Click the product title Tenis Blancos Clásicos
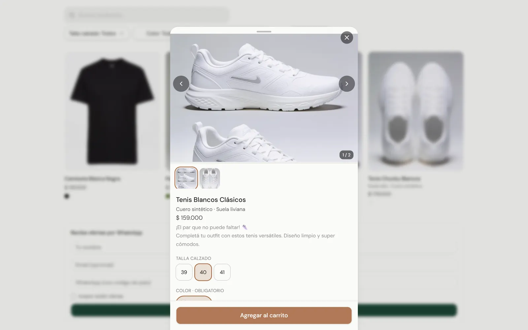 (x=211, y=200)
